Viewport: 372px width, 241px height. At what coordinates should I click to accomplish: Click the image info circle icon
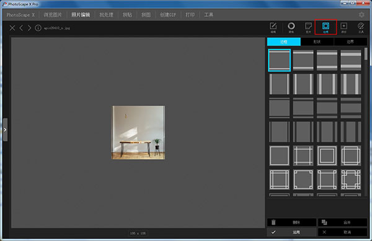pyautogui.click(x=38, y=28)
